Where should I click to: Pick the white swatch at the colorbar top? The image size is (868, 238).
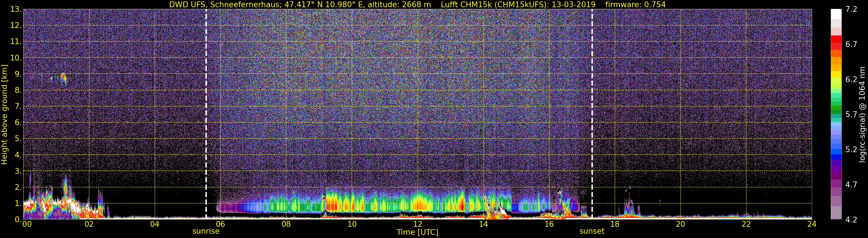[836, 14]
